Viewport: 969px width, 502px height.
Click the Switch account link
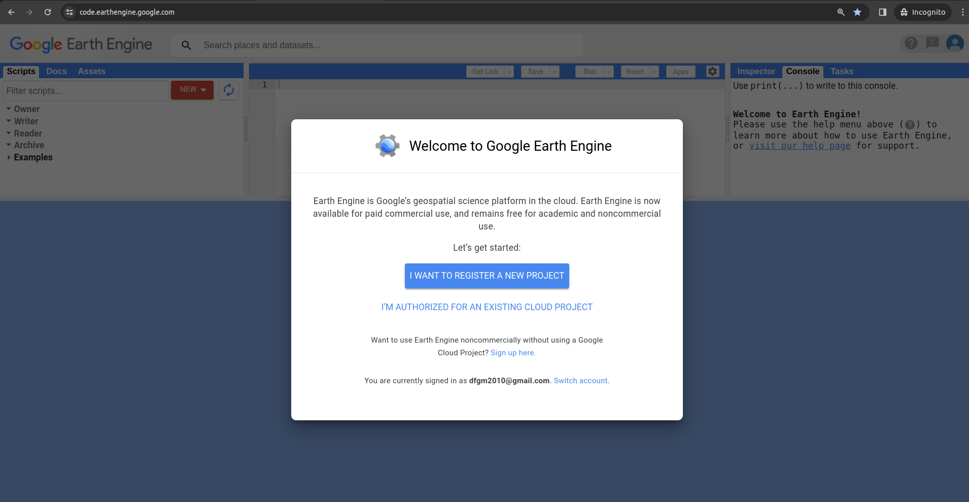pyautogui.click(x=580, y=380)
